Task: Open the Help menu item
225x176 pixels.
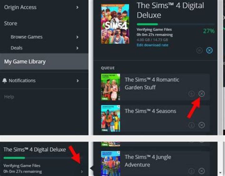Action: pyautogui.click(x=9, y=97)
